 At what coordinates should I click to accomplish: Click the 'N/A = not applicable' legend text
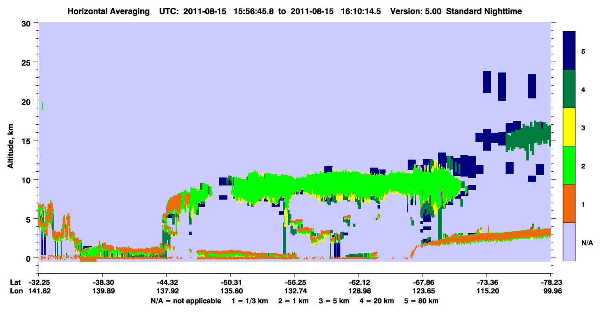pos(185,301)
